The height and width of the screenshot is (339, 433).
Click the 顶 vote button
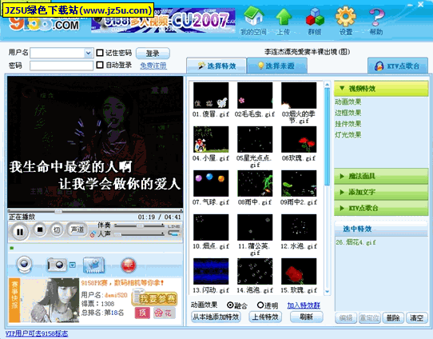142,313
